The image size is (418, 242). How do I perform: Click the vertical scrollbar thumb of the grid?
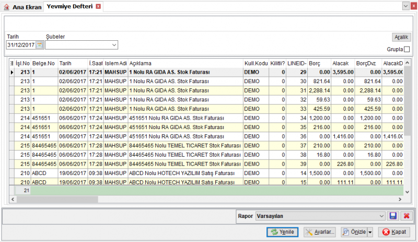(407, 101)
